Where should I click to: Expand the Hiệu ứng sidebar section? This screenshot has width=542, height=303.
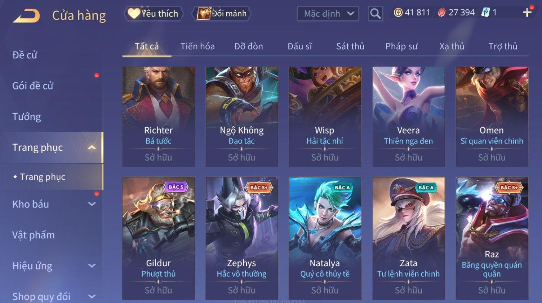pos(92,266)
